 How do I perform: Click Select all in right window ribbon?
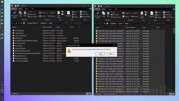[x=167, y=12]
